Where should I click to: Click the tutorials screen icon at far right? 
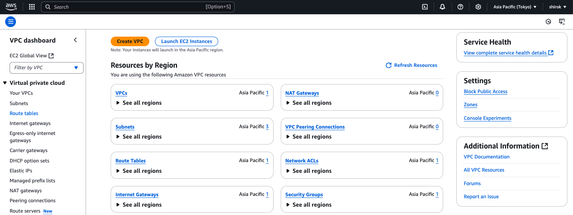[x=562, y=21]
